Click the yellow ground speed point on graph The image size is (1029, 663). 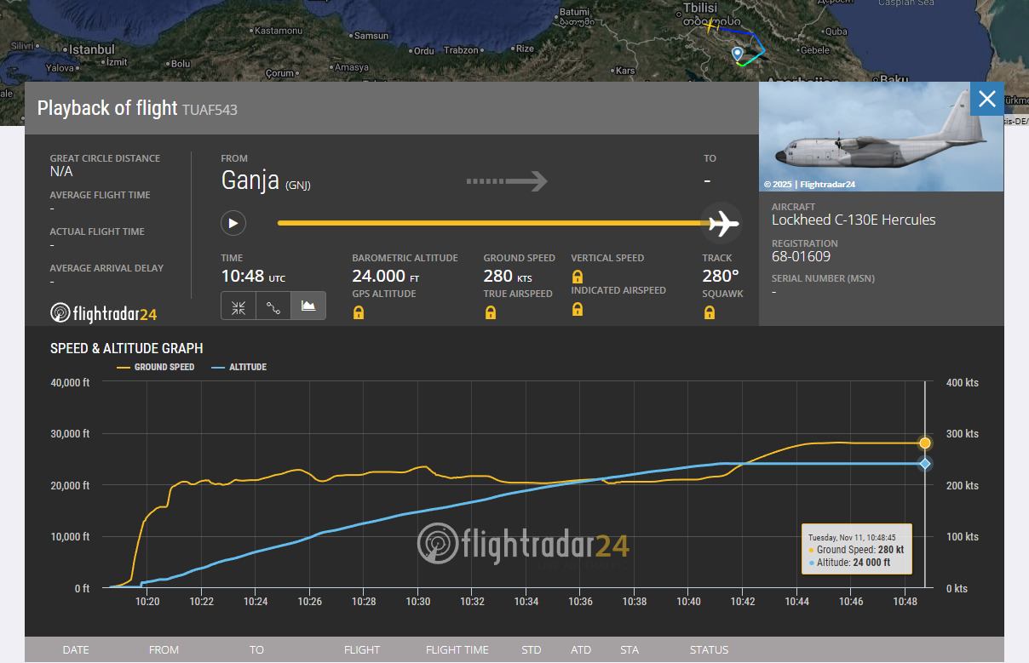pos(925,443)
